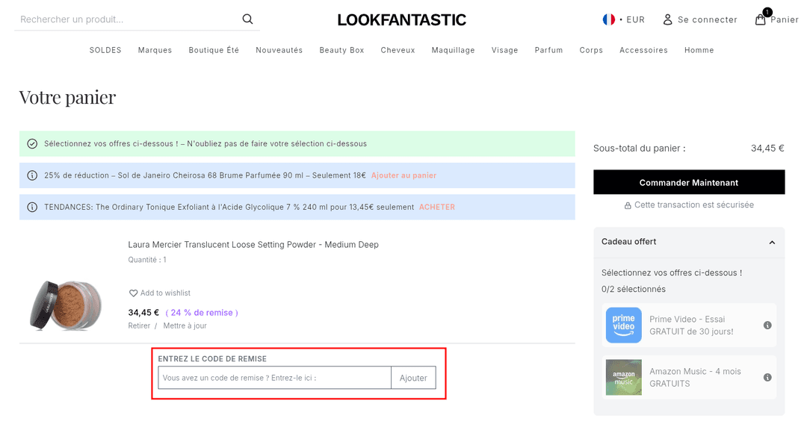
Task: Click info icon on The Ordinary banner
Action: 32,208
